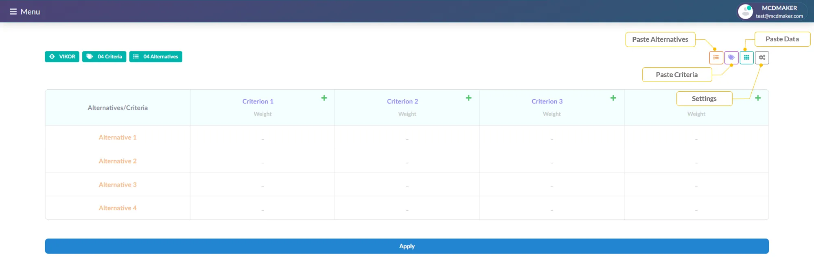Screen dimensions: 814x271
Task: Edit the Criterion 3 header name
Action: pos(547,101)
